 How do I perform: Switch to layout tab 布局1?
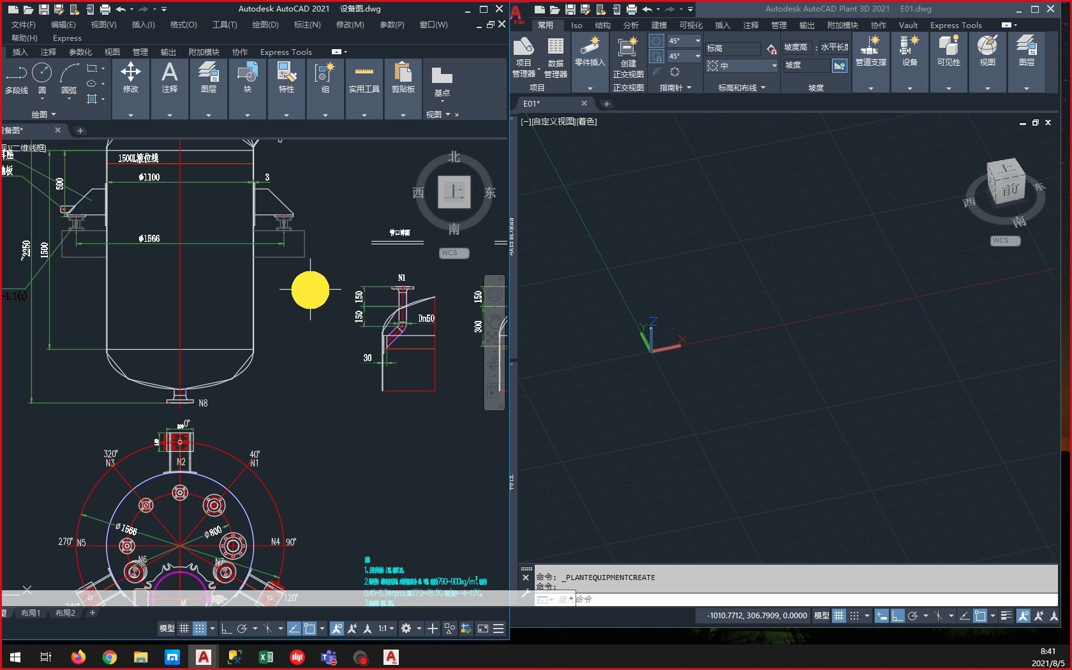[30, 613]
